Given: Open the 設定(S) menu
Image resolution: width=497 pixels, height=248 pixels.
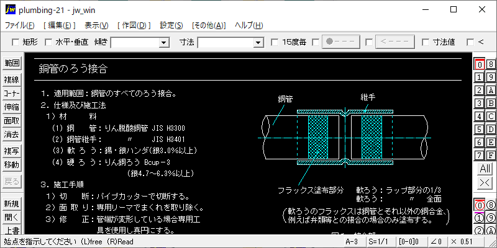Looking at the screenshot, I should pos(171,25).
